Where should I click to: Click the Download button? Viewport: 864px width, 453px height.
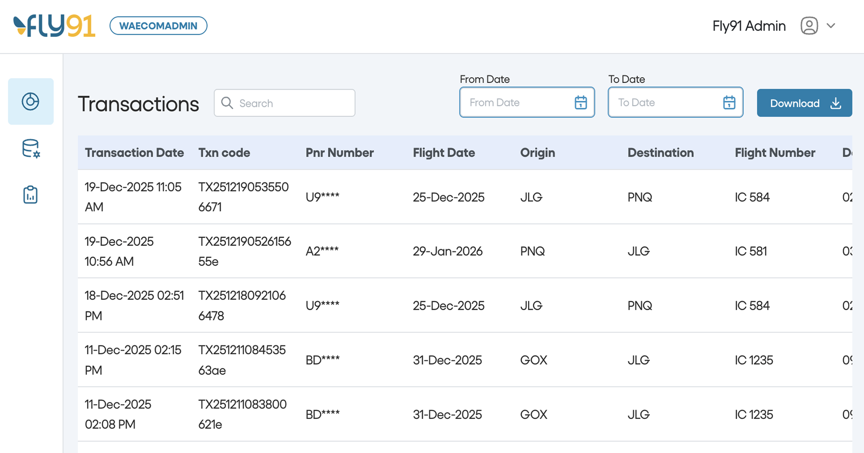coord(804,103)
